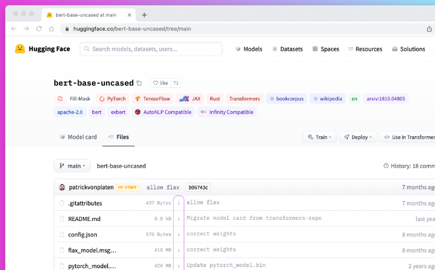The height and width of the screenshot is (270, 435).
Task: Click the padlock icon in address bar
Action: click(x=67, y=29)
